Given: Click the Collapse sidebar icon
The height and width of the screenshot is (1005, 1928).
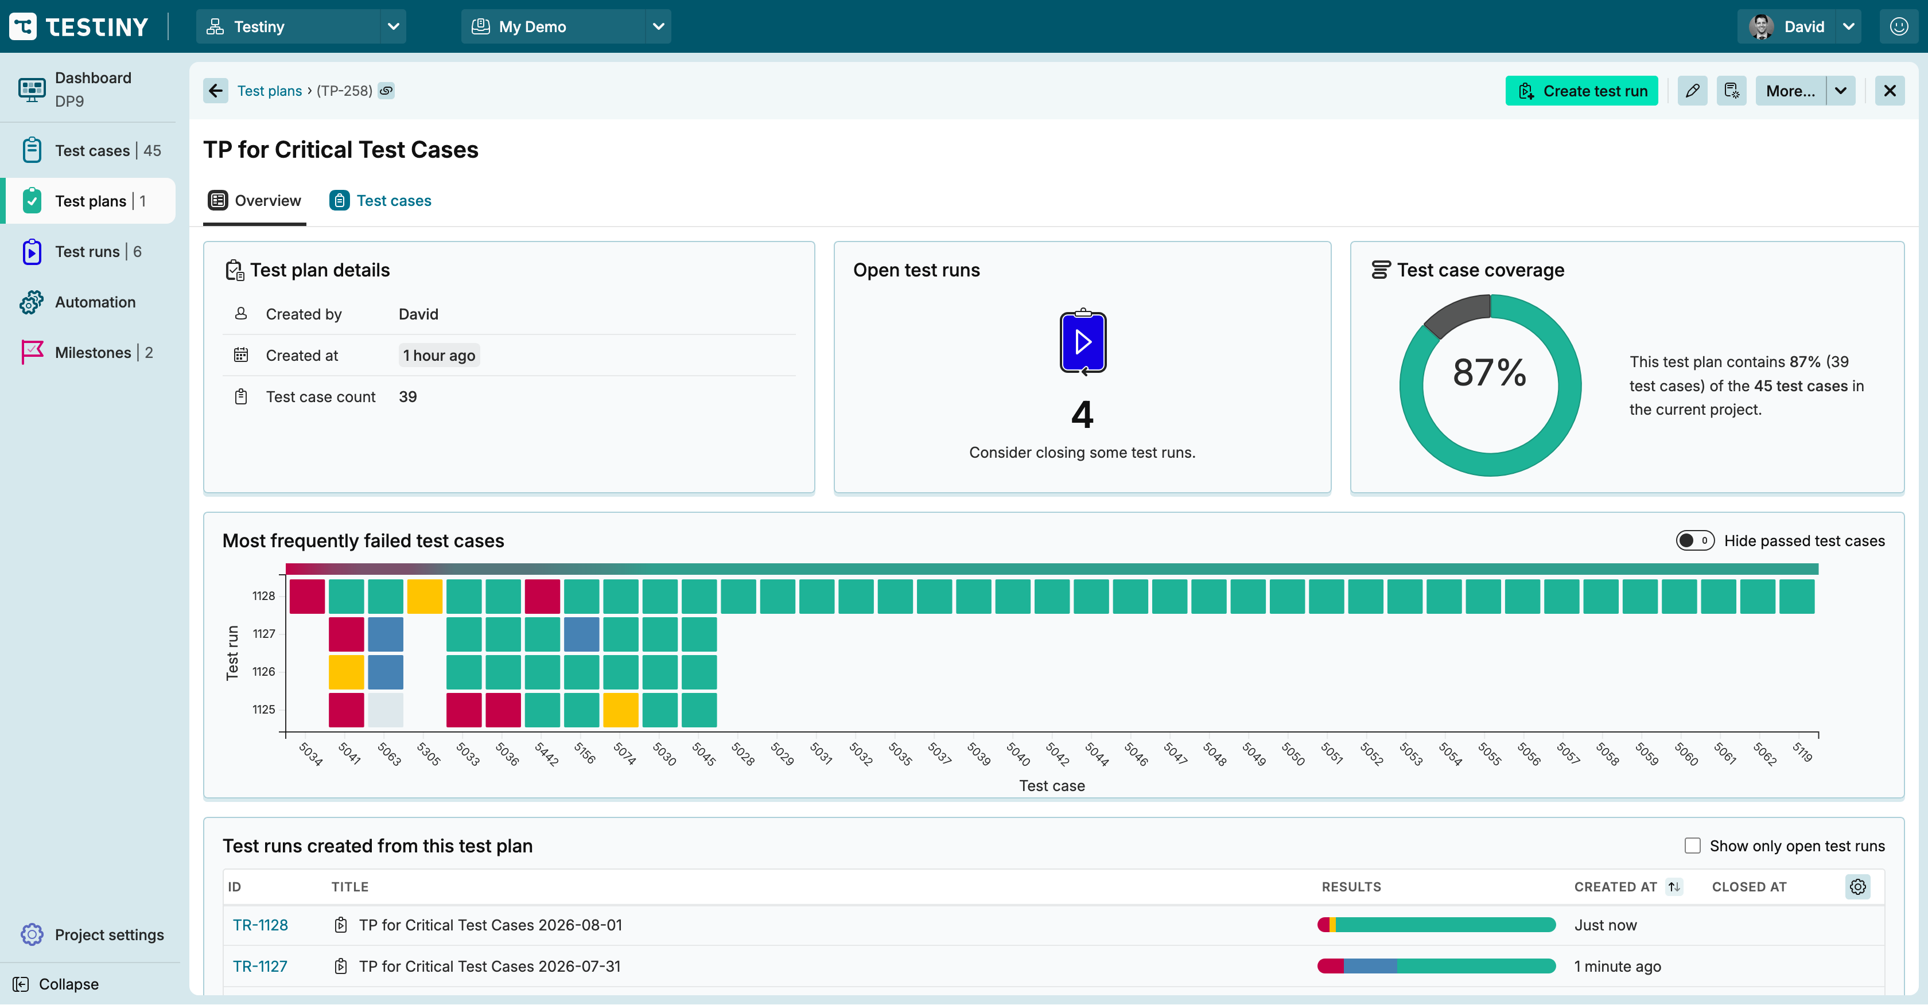Looking at the screenshot, I should coord(21,984).
